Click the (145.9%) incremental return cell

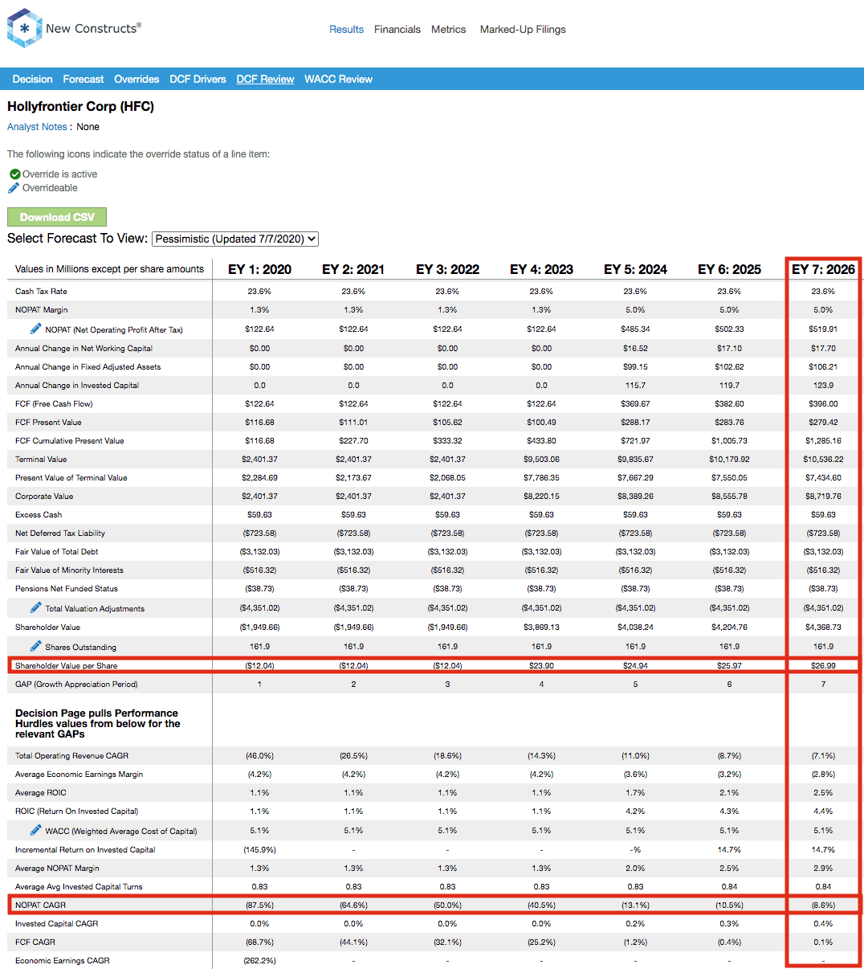pyautogui.click(x=259, y=850)
